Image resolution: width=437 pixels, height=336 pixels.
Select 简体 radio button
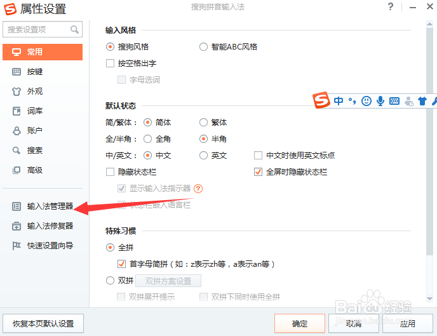(147, 123)
